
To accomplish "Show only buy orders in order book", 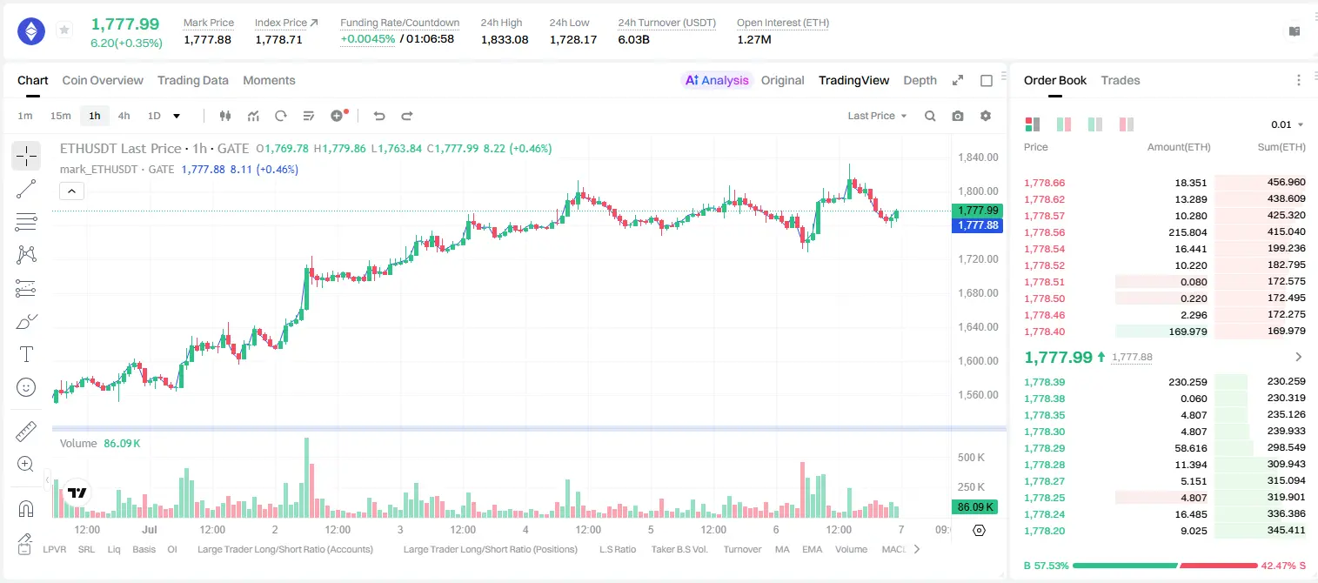I will coord(1095,124).
